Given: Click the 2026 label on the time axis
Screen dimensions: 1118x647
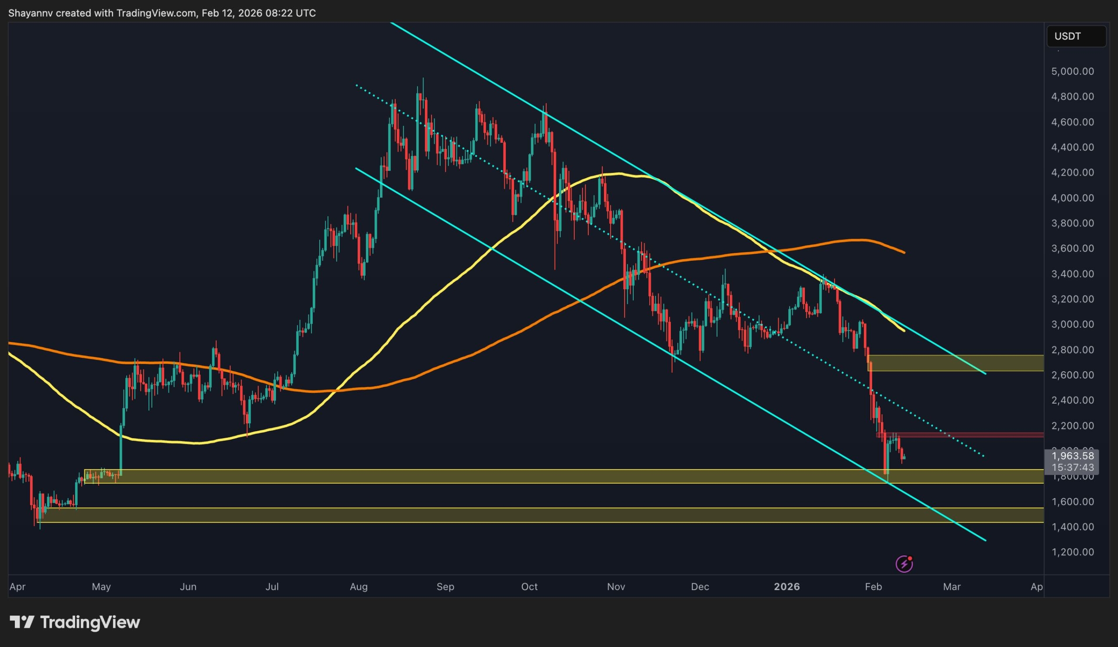Looking at the screenshot, I should [x=787, y=586].
